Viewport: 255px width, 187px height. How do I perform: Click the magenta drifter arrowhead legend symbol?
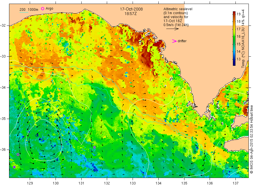(x=174, y=41)
